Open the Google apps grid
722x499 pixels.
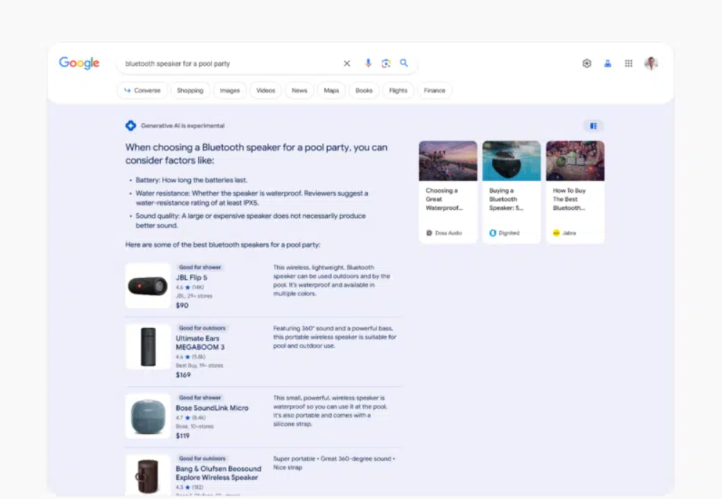tap(628, 64)
